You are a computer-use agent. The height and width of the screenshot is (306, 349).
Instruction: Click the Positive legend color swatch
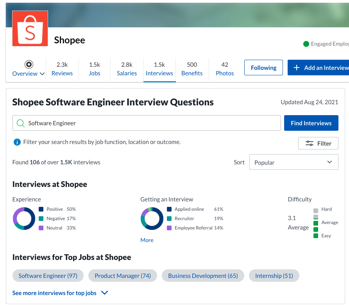(41, 209)
